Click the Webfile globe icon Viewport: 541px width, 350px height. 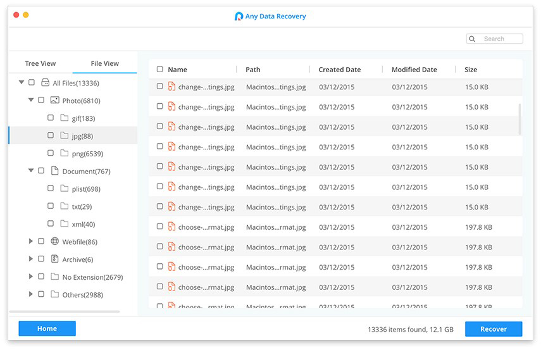coord(54,241)
